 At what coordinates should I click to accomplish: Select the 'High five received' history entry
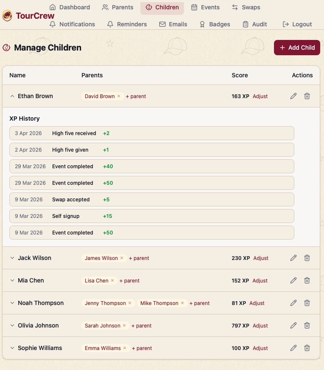point(152,133)
